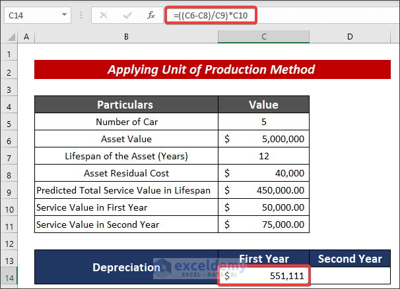Click the 'Particulars' table header cell

coord(126,105)
